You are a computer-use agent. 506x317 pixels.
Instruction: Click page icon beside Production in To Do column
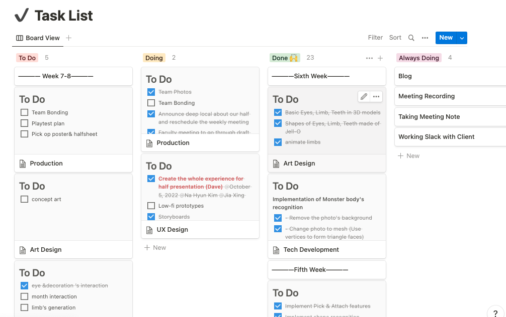[23, 164]
